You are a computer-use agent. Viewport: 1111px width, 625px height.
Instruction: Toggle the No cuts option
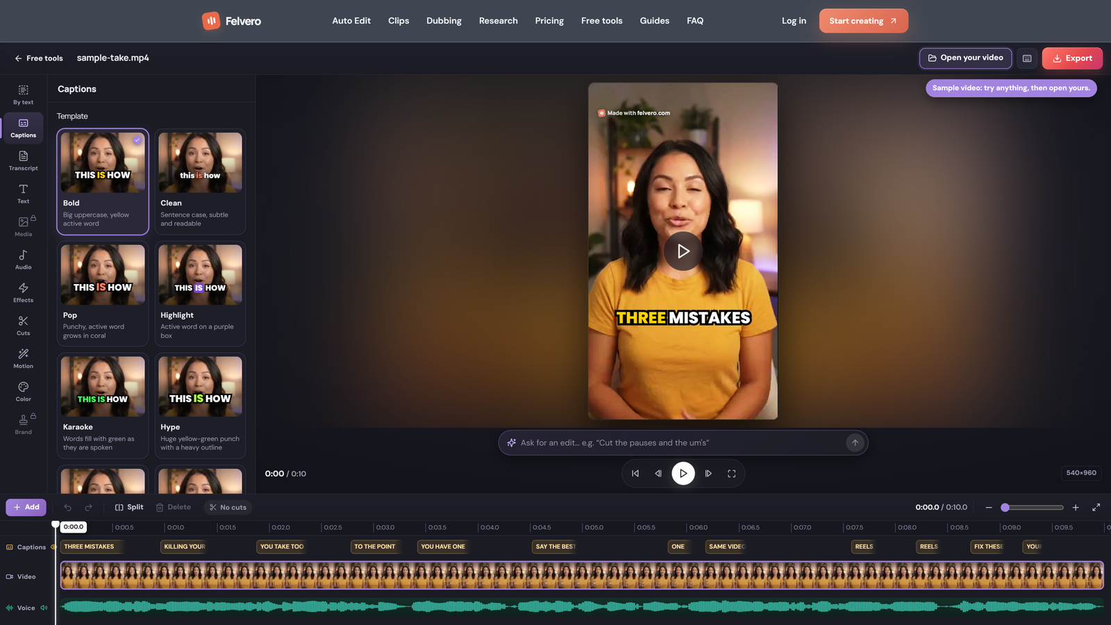(x=228, y=508)
